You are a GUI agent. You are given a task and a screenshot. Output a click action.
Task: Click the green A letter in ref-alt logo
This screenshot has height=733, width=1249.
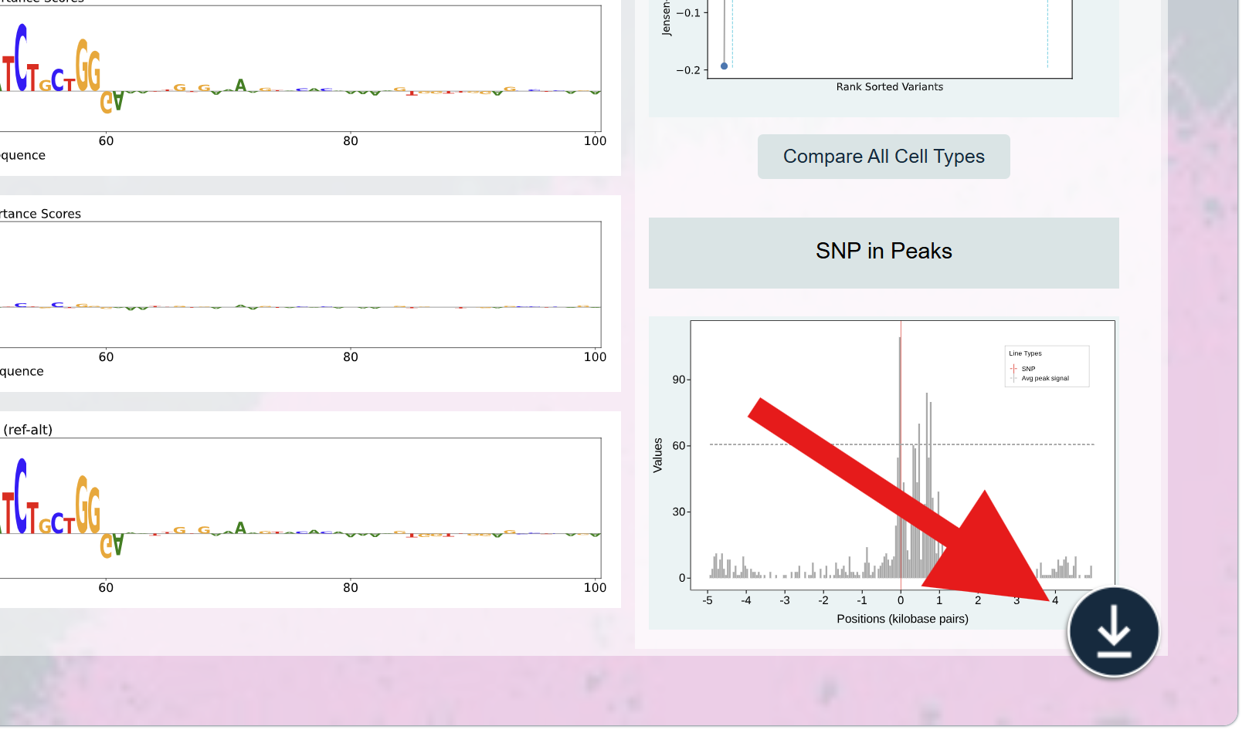tap(241, 528)
